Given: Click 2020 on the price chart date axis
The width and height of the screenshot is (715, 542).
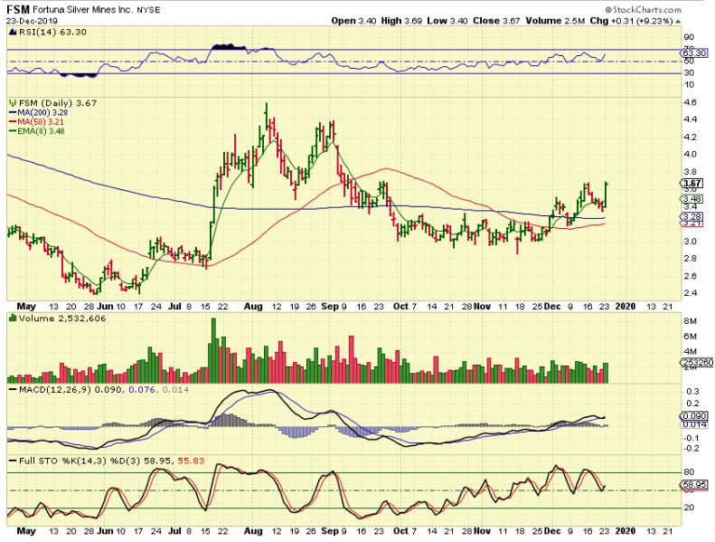Looking at the screenshot, I should [626, 307].
